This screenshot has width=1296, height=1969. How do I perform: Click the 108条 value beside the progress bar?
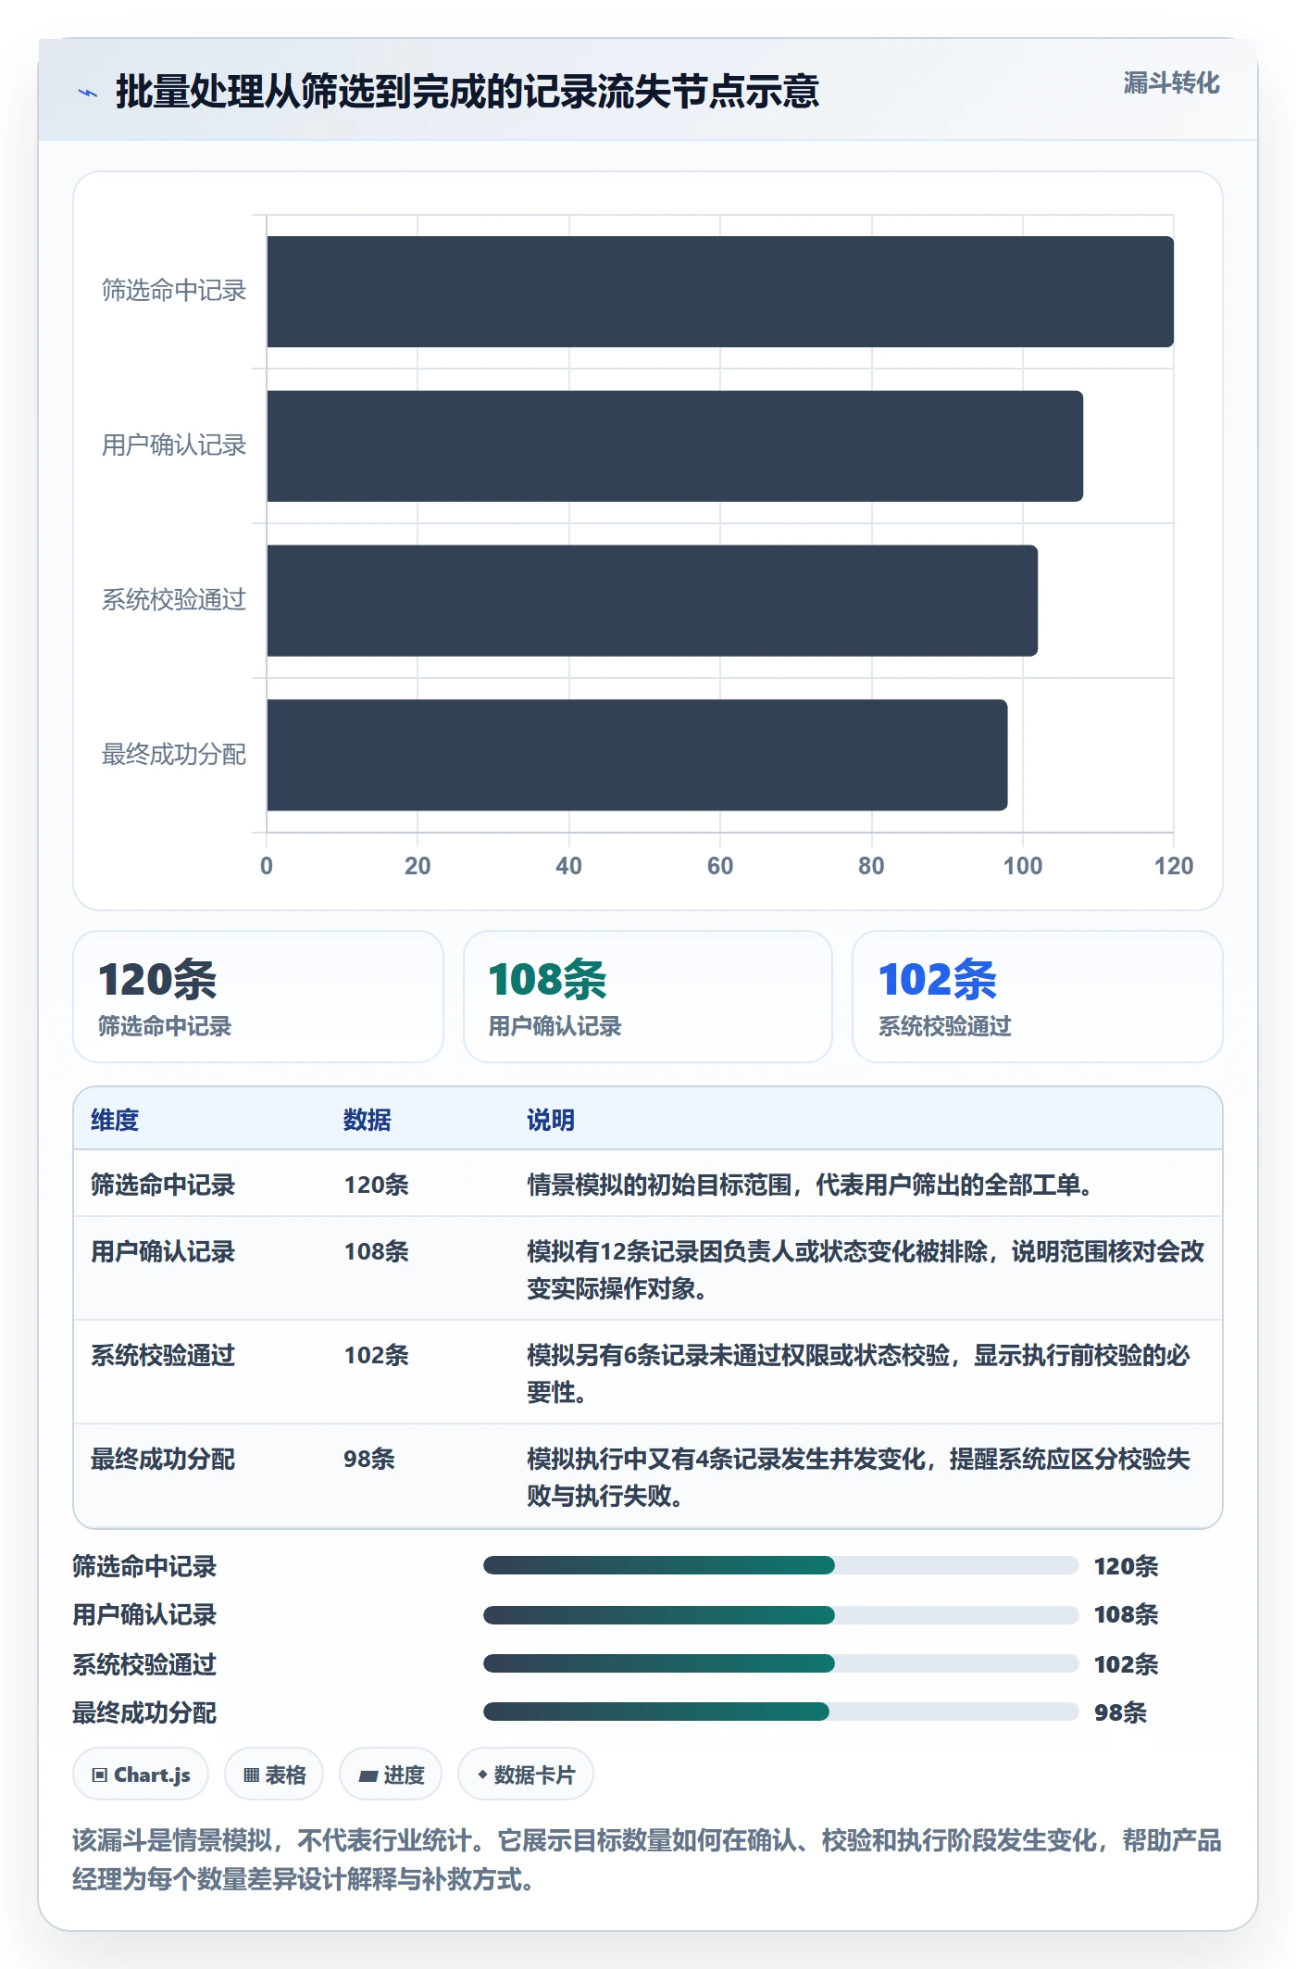point(1127,1614)
